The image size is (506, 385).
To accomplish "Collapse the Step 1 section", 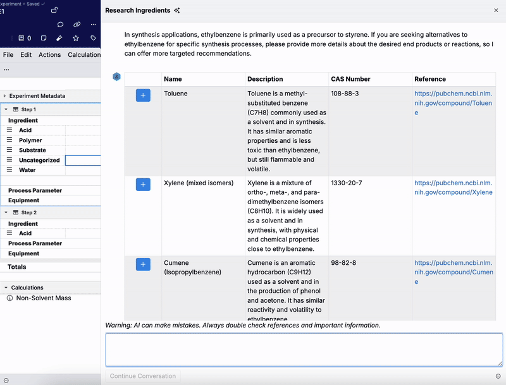I will tap(6, 109).
